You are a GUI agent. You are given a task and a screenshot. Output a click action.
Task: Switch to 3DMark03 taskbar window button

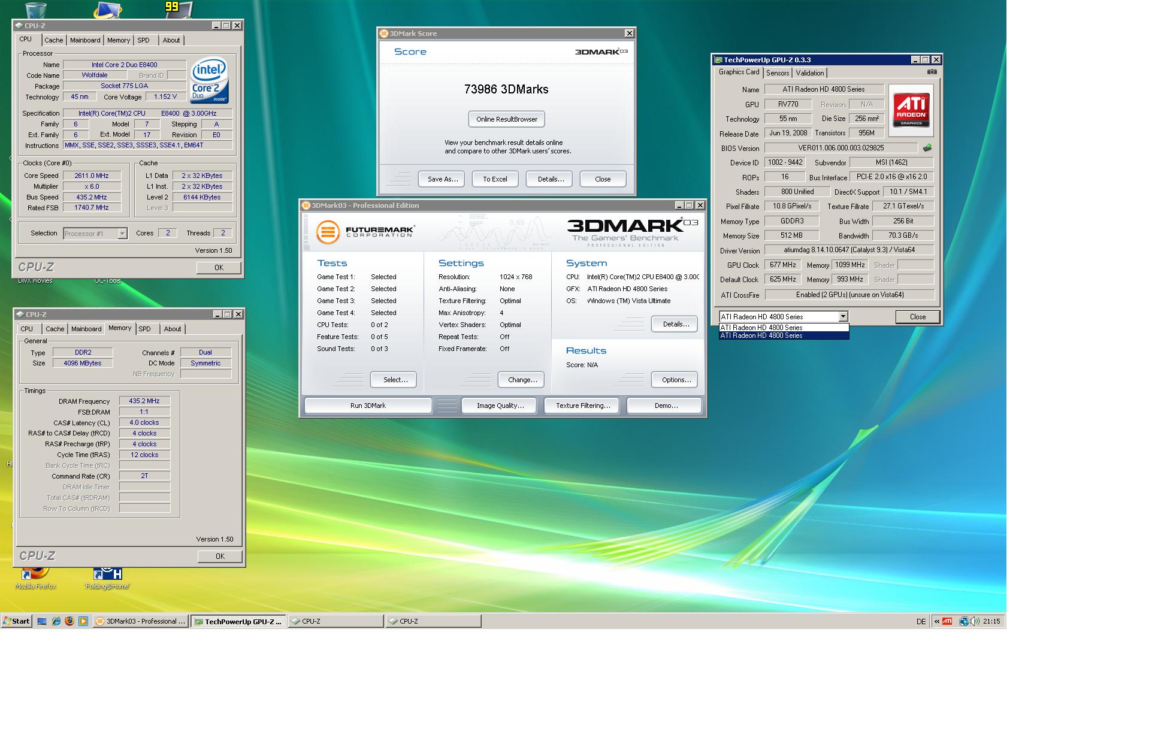141,621
